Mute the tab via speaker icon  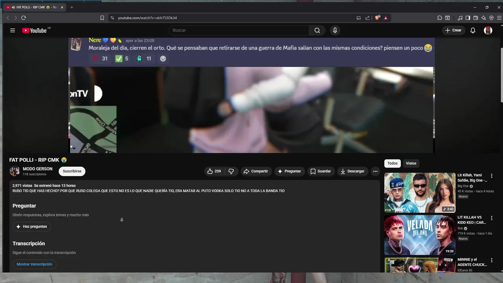(13, 7)
